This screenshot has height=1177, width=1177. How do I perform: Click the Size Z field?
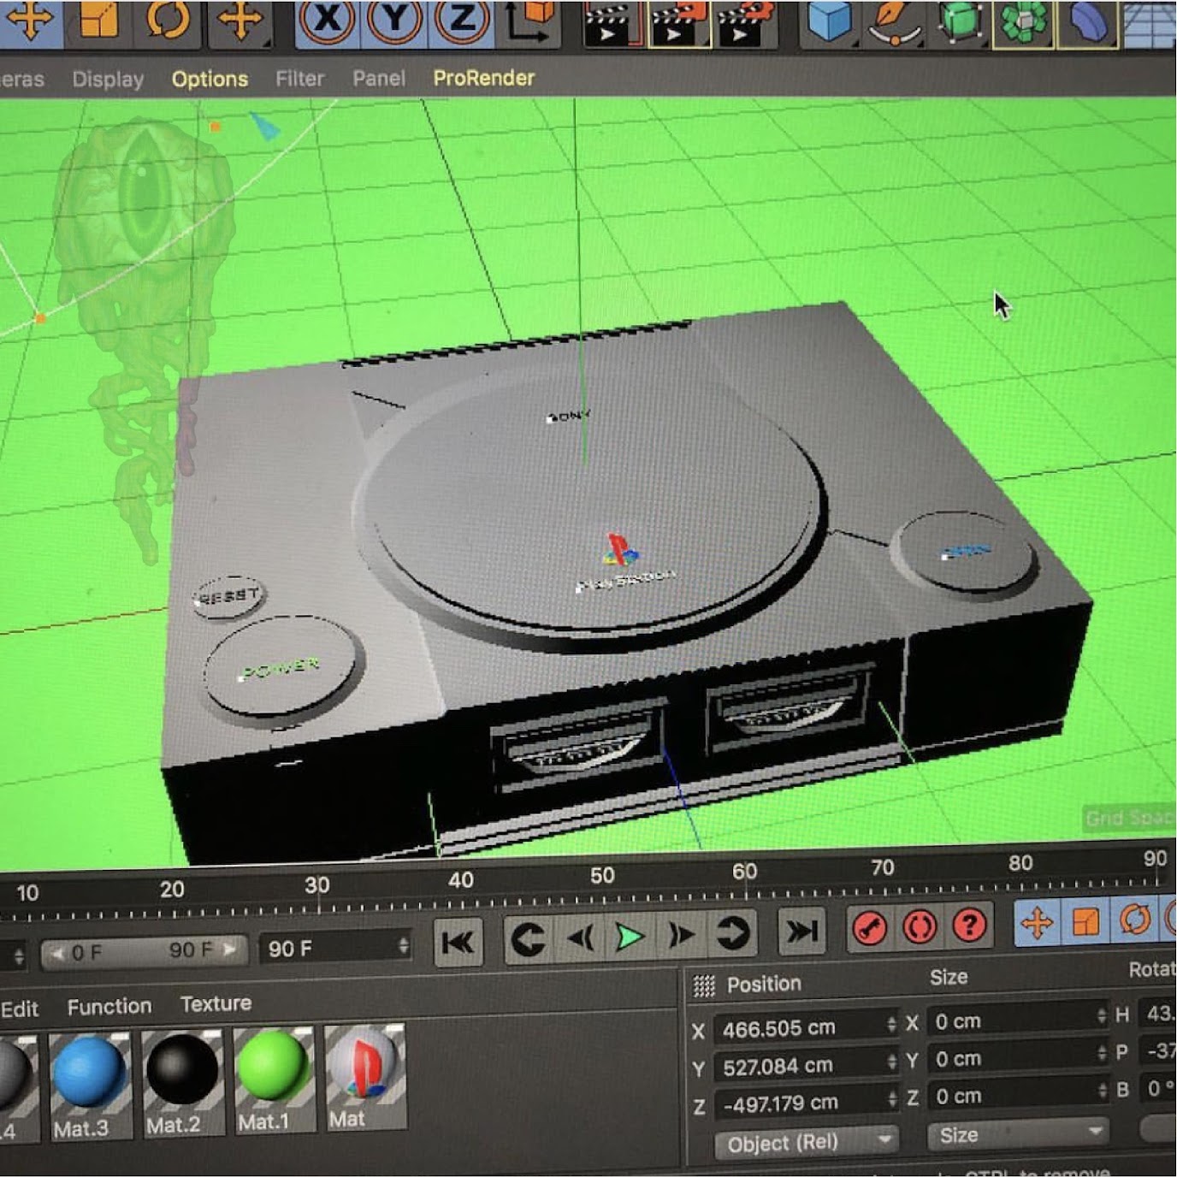tap(1017, 1095)
